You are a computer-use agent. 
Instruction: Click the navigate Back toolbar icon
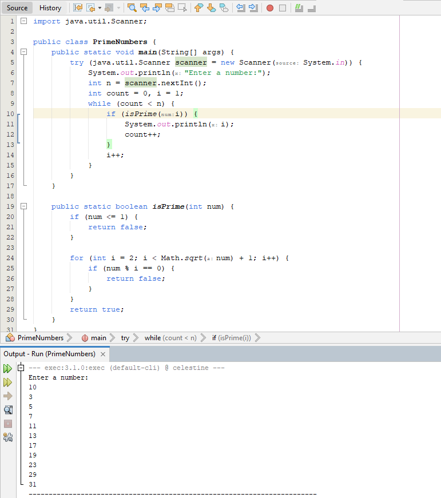point(90,7)
